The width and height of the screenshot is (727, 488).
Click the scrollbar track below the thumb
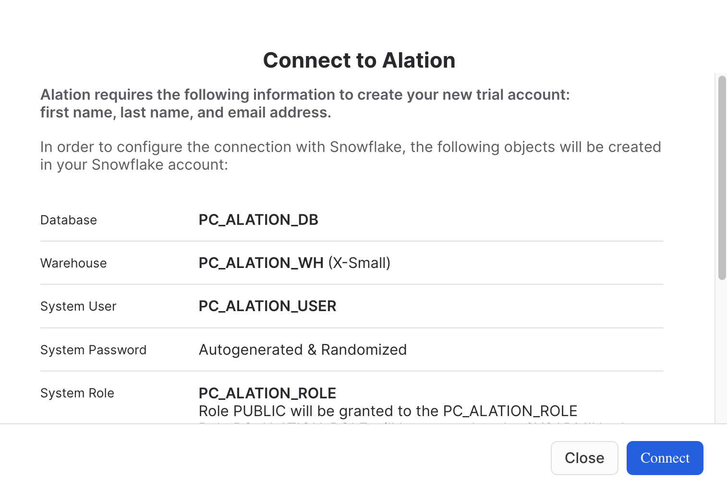(722, 350)
